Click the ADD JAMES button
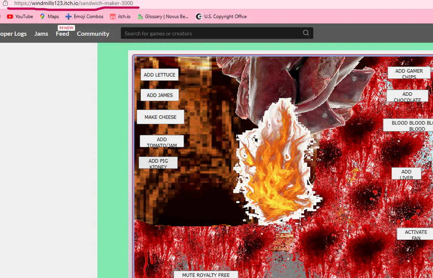The image size is (433, 278). [x=160, y=95]
